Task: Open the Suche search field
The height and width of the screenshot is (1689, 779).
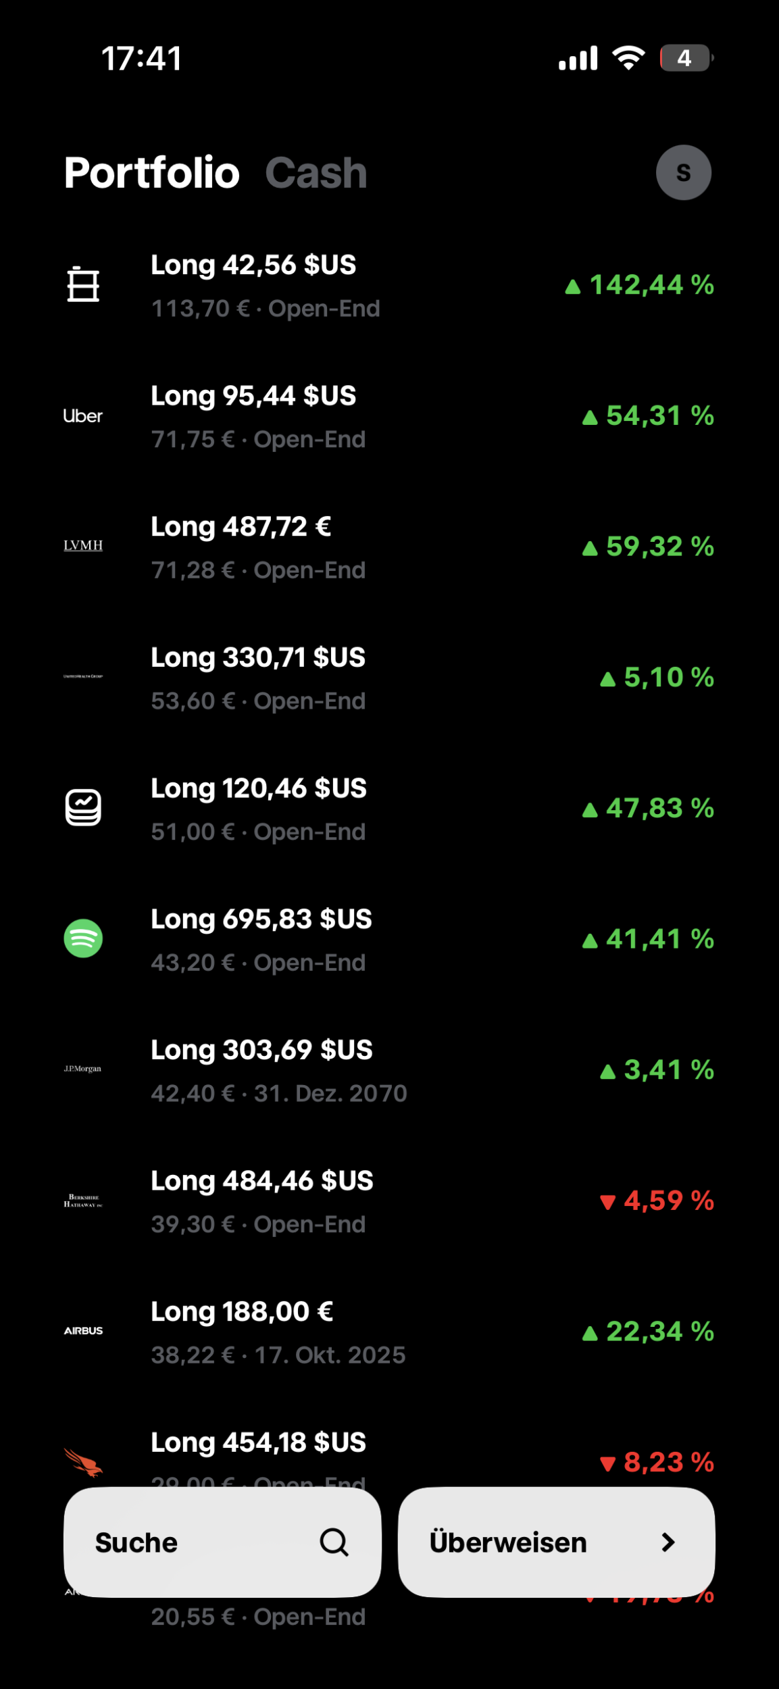Action: (x=203, y=1542)
